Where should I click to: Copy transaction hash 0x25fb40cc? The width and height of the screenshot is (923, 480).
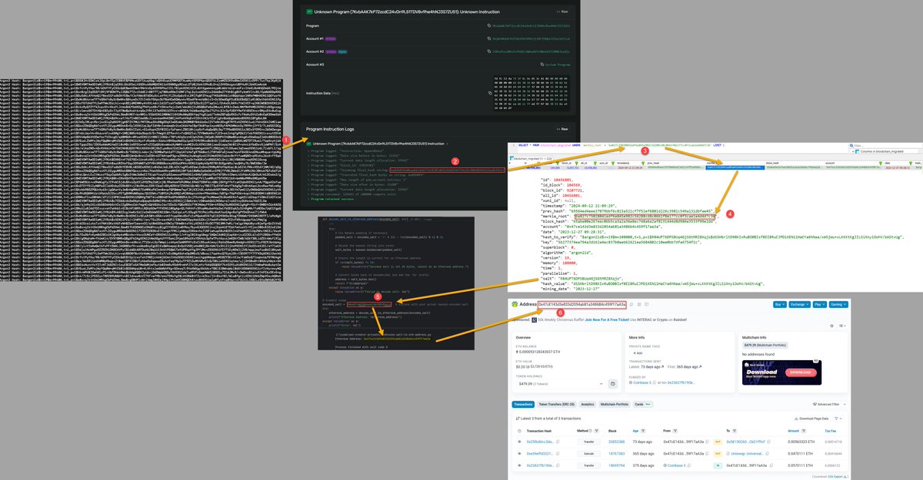click(x=558, y=442)
